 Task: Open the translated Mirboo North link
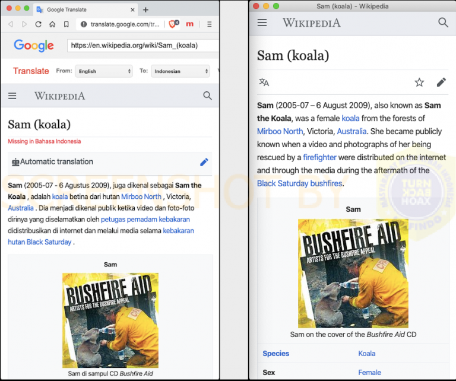141,197
